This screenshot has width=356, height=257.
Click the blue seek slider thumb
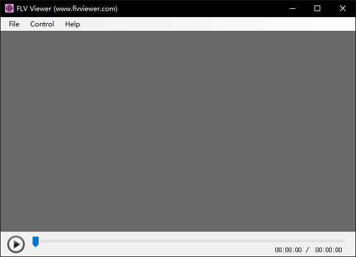click(36, 241)
